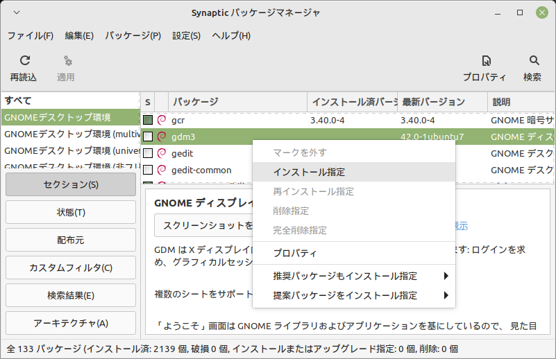Click gdm3 latest version 42.0-1ubuntu7
This screenshot has width=556, height=359.
point(432,137)
